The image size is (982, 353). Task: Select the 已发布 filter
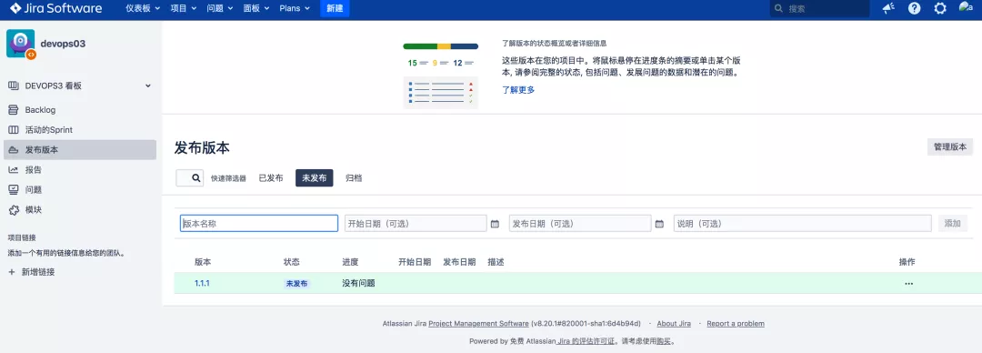click(x=271, y=178)
